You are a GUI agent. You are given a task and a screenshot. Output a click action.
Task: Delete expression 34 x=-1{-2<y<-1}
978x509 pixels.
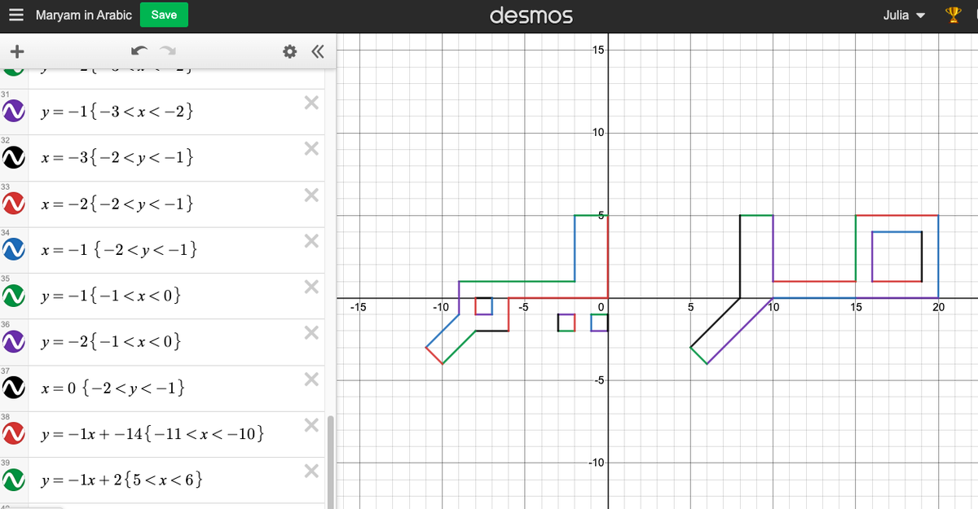tap(311, 241)
